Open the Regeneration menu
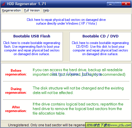Screen dimensions: 132x128 click(11, 10)
